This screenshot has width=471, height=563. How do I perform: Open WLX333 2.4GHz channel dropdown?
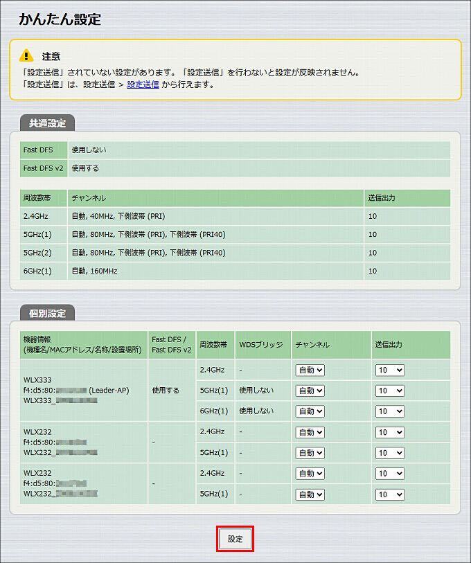point(310,370)
